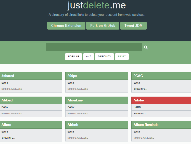The image size is (191, 144).
Task: Open the Airbnb delete link
Action: coord(97,125)
